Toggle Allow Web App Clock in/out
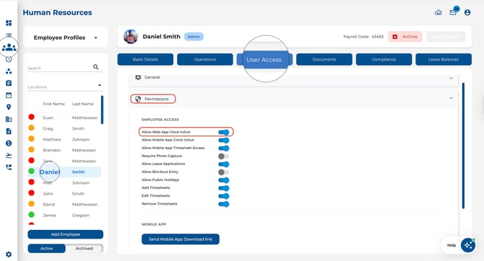Viewport: 484px width, 261px height. (224, 132)
